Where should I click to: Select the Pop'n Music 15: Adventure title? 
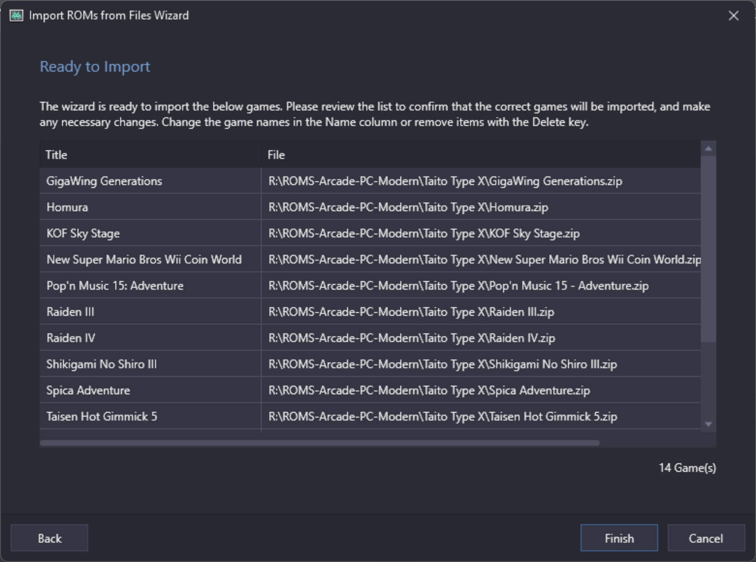click(x=150, y=286)
